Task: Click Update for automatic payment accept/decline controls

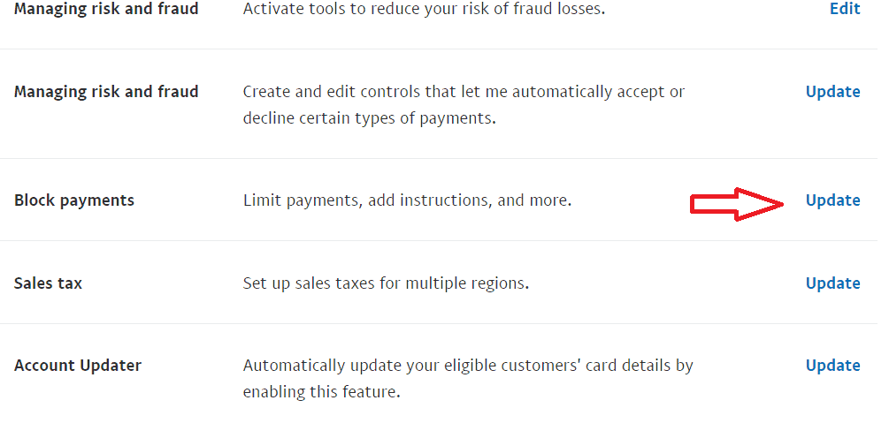Action: click(832, 92)
